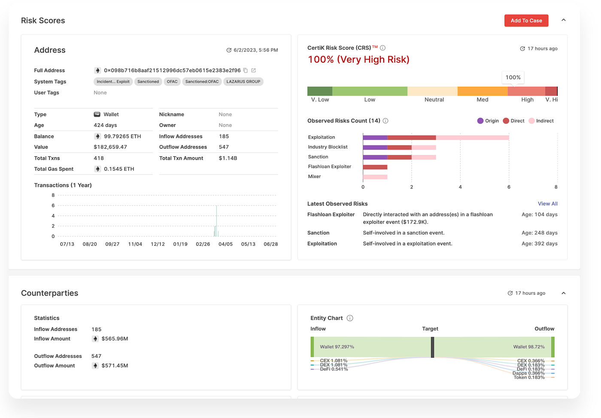Click the 100% (Very High Risk) score
This screenshot has width=601, height=418.
(x=358, y=60)
